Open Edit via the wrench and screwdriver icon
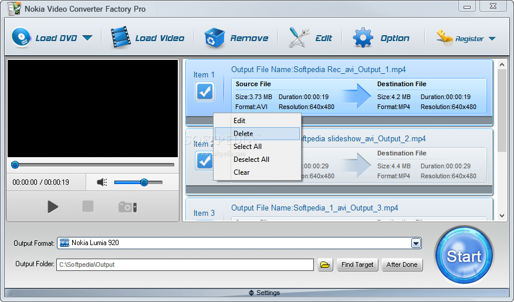 click(299, 38)
